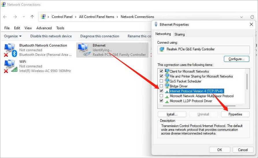Click the Configure button

point(236,59)
